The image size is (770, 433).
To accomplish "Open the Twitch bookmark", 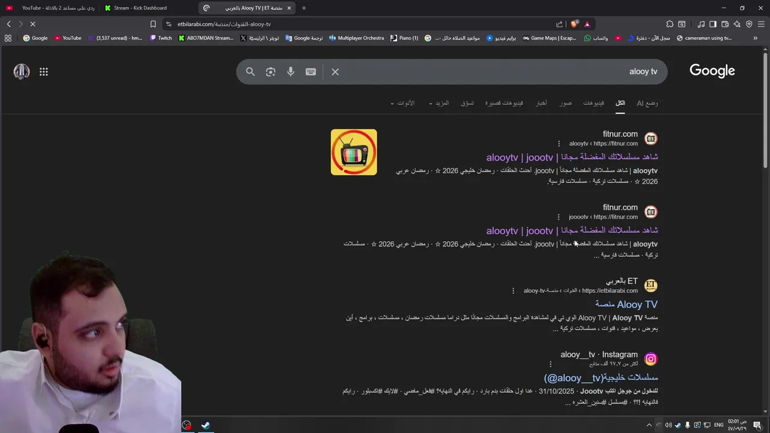I will point(161,38).
